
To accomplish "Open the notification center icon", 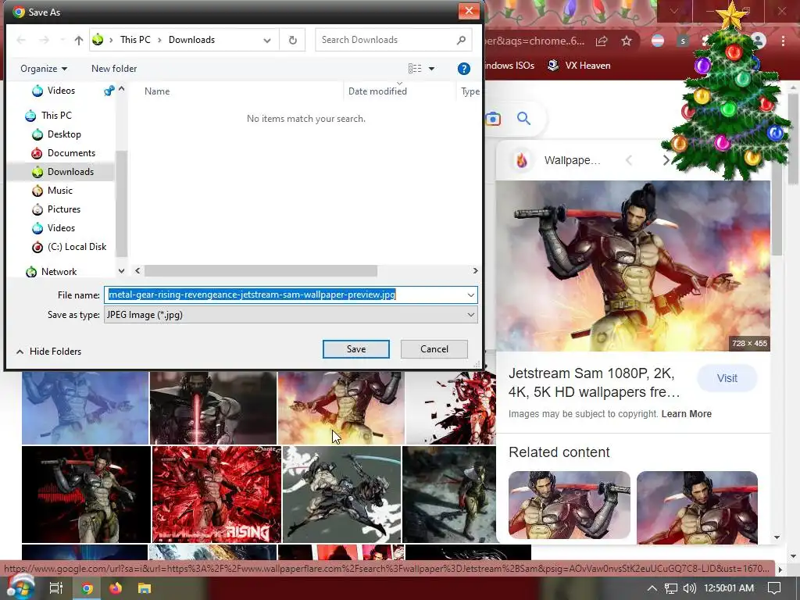I will [x=774, y=588].
